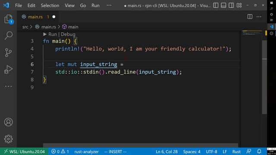
Task: Toggle primary side bar layout icon
Action: pos(216,5)
